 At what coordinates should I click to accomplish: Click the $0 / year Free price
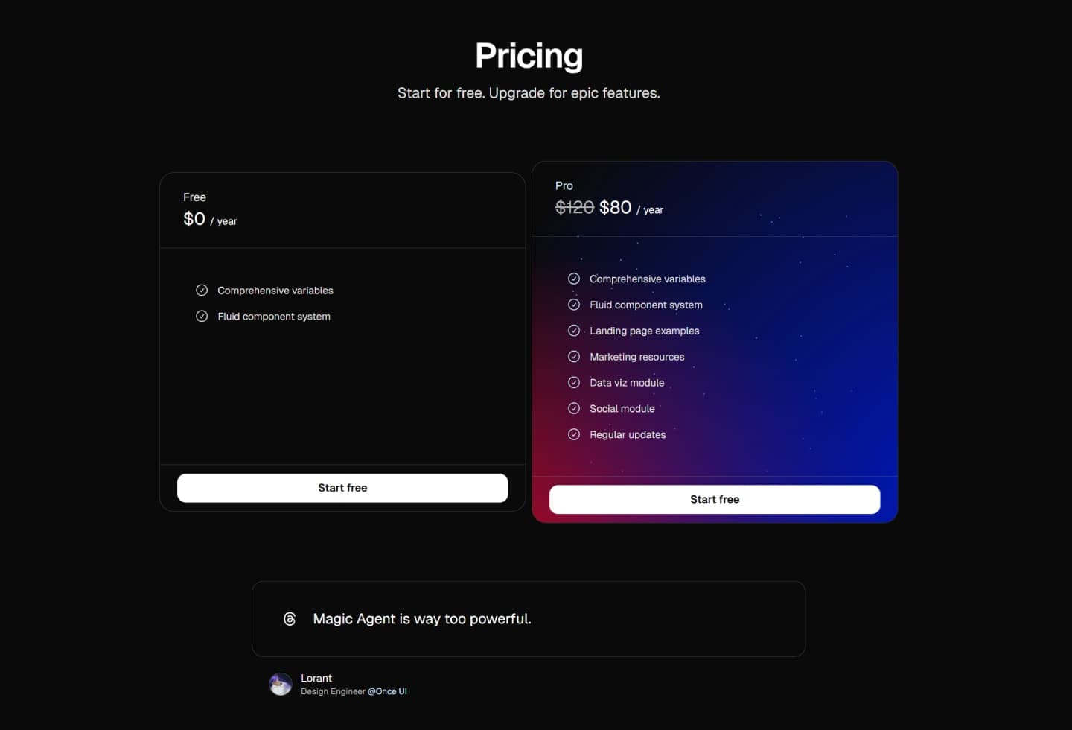tap(210, 219)
